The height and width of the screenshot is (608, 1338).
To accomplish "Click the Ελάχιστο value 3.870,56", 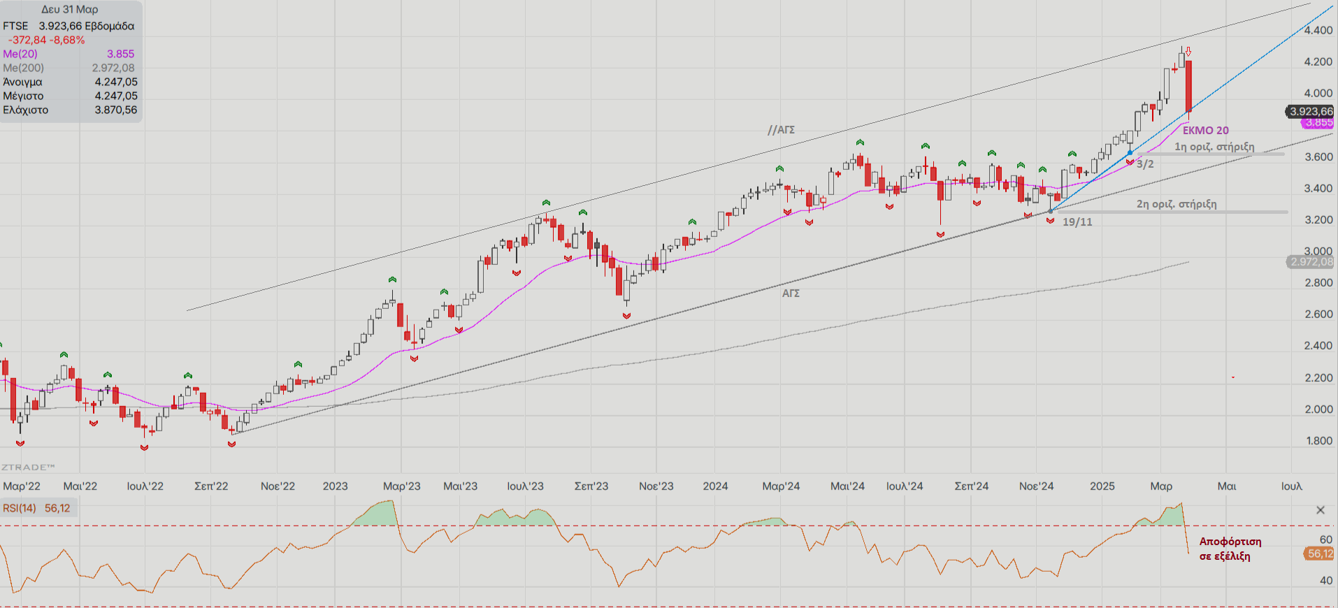I will pyautogui.click(x=116, y=110).
